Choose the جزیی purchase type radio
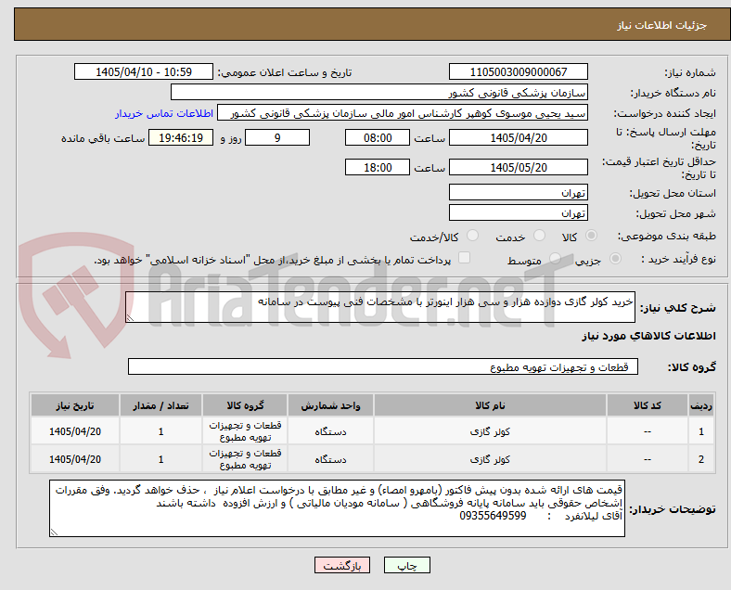Screen dimensions: 731x590 (x=615, y=259)
